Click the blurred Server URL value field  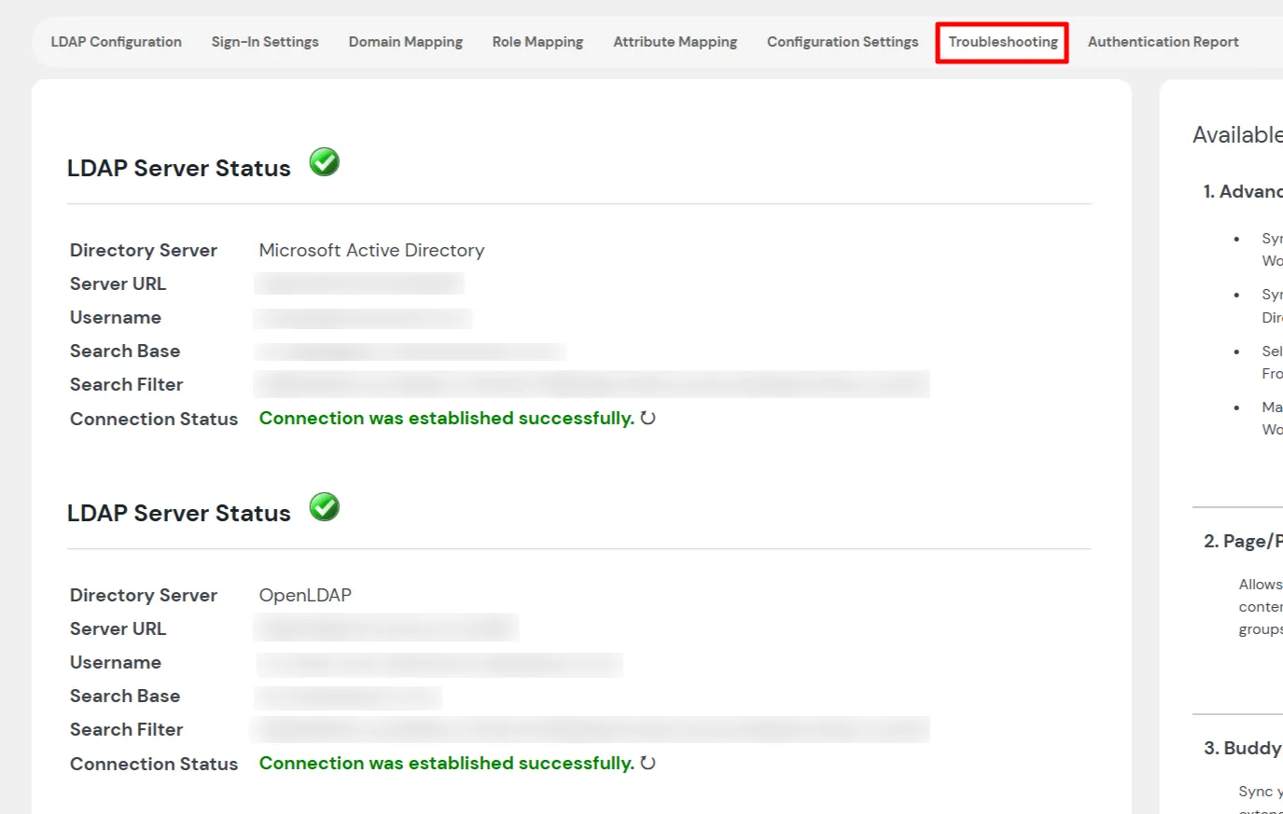[359, 283]
